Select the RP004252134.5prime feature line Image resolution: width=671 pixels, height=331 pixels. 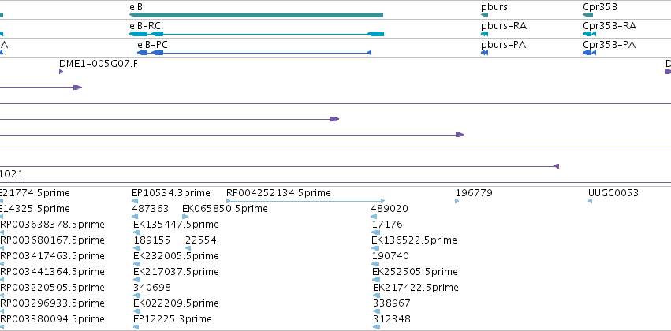[x=306, y=200]
